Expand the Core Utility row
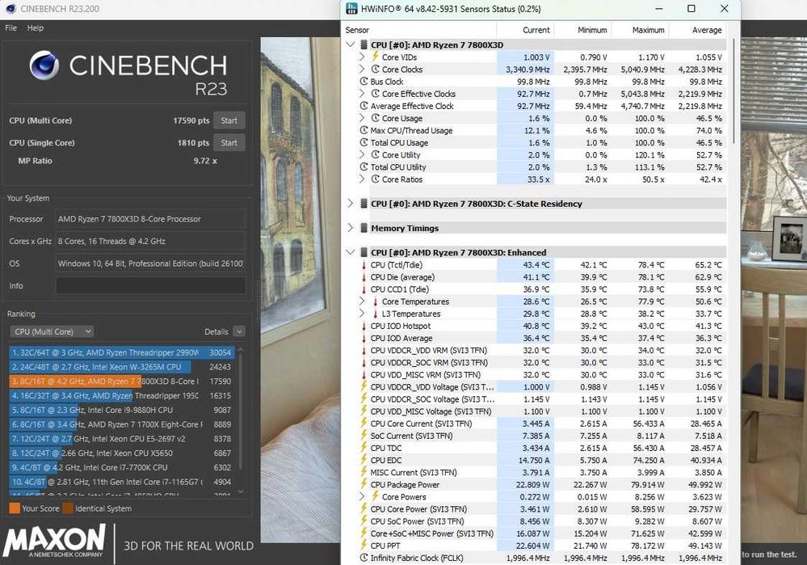This screenshot has width=807, height=565. pos(362,154)
